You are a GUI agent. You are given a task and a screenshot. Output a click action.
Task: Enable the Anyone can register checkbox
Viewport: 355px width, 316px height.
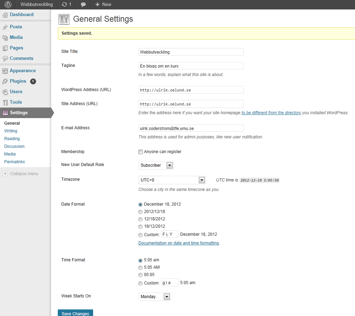(x=141, y=152)
